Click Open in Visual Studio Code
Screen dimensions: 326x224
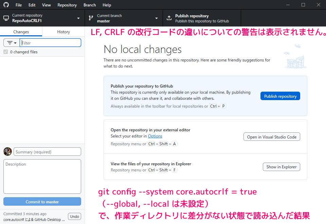tap(272, 137)
